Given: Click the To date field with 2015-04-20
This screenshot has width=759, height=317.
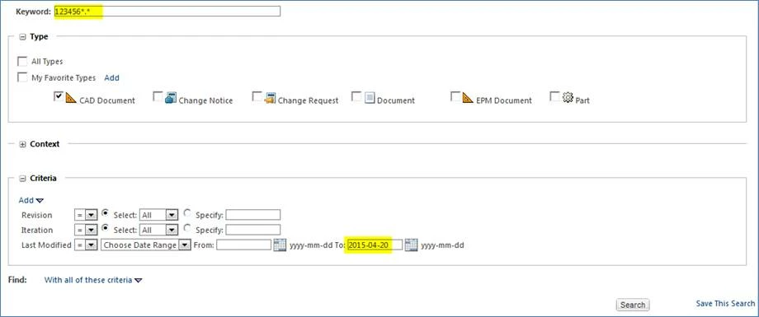Looking at the screenshot, I should 375,245.
